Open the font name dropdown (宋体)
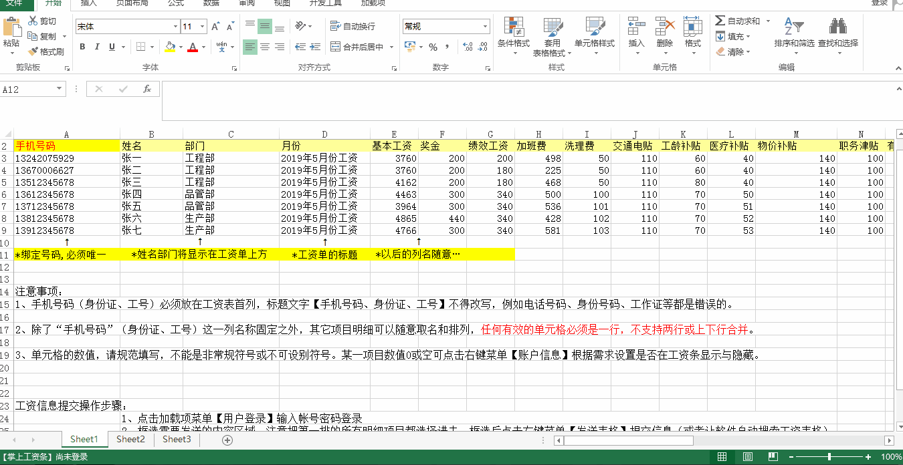This screenshot has width=903, height=465. tap(175, 27)
